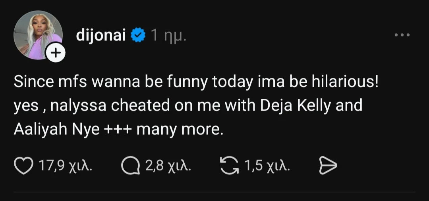Open dijonai's profile picture
Image resolution: width=429 pixels, height=201 pixels.
pyautogui.click(x=38, y=35)
